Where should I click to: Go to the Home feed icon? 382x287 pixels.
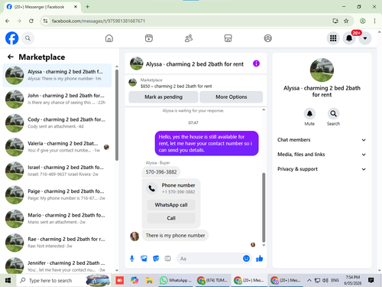click(x=109, y=38)
